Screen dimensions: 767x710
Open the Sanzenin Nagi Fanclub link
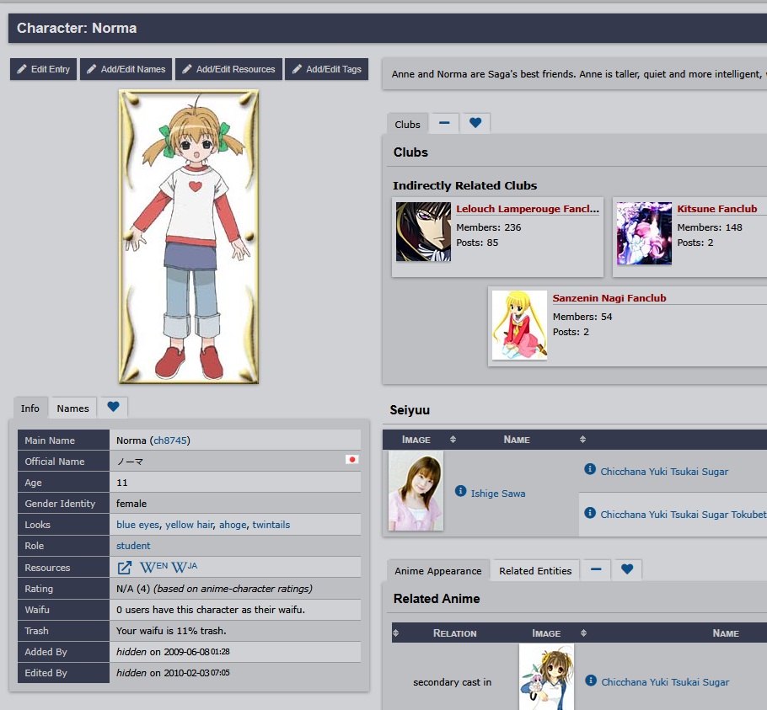pyautogui.click(x=609, y=298)
